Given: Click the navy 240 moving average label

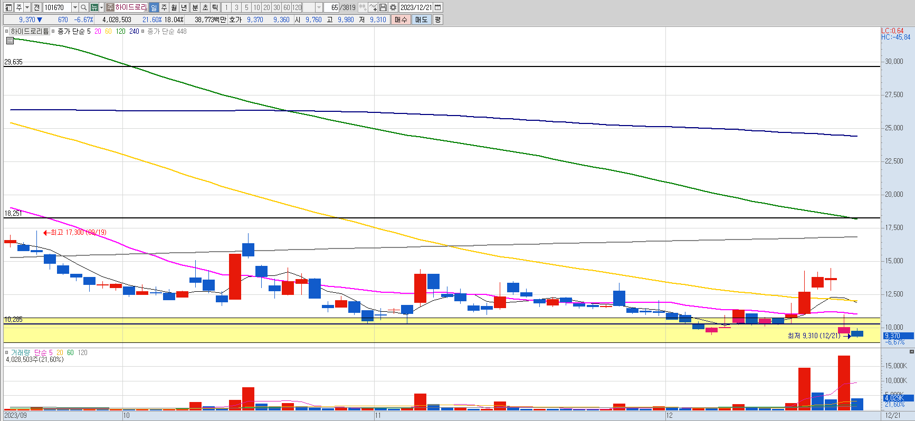Looking at the screenshot, I should point(134,31).
